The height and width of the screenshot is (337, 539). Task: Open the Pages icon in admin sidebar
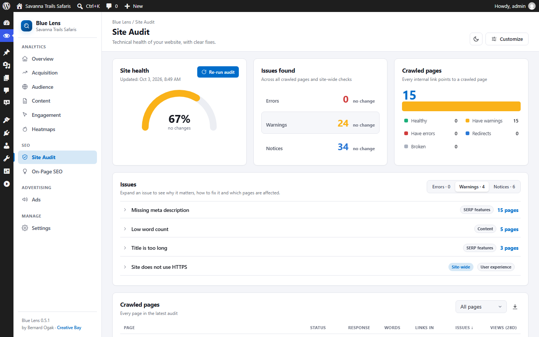(x=6, y=78)
